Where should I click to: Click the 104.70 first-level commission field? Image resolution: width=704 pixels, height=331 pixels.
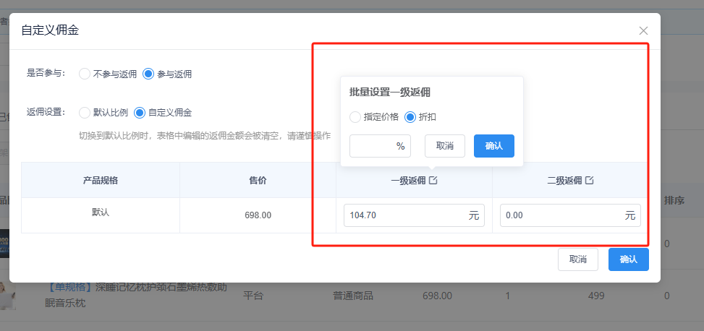click(414, 215)
